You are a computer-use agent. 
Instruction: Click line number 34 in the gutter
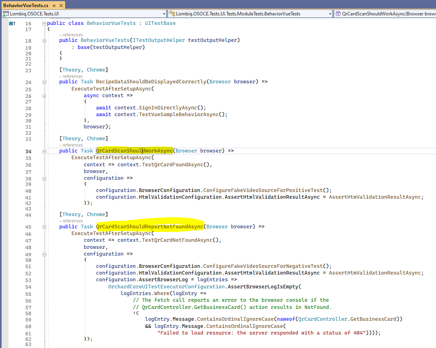(x=28, y=151)
